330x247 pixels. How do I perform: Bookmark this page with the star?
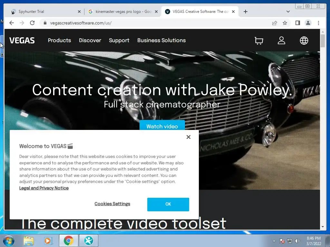(285, 23)
